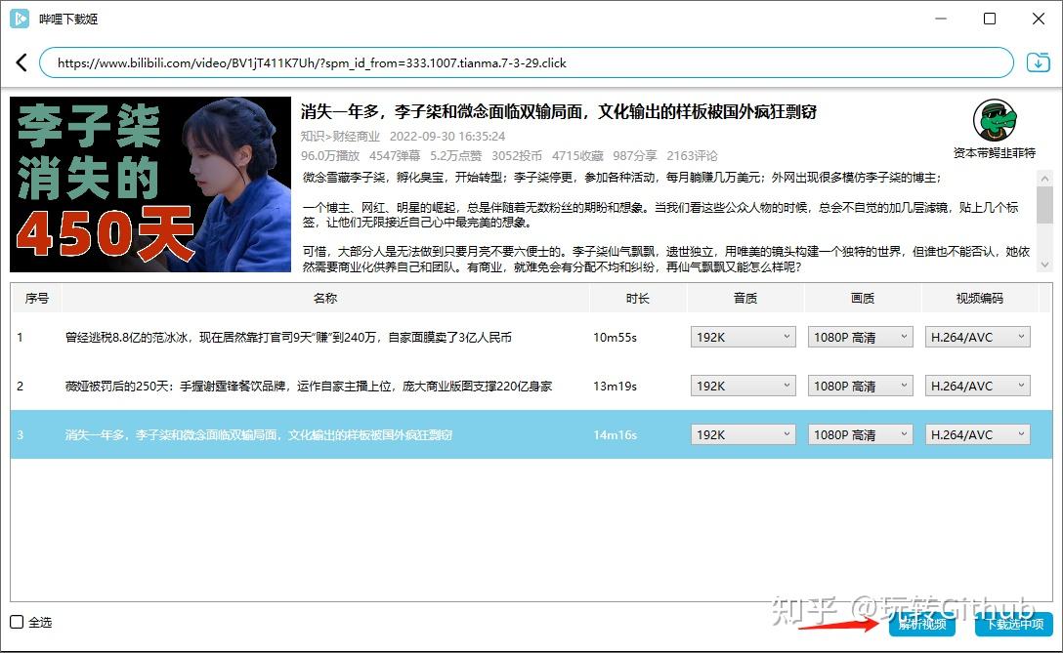Open video codec dropdown for row 1
This screenshot has height=653, width=1063.
(978, 337)
